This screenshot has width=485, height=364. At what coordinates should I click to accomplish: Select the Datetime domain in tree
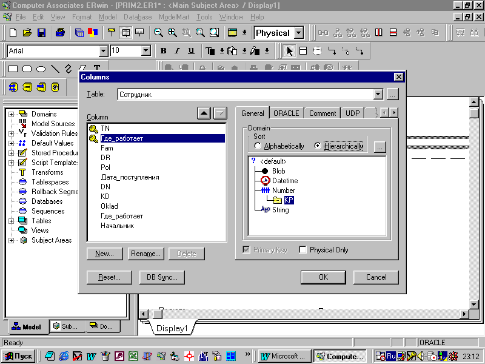point(285,181)
